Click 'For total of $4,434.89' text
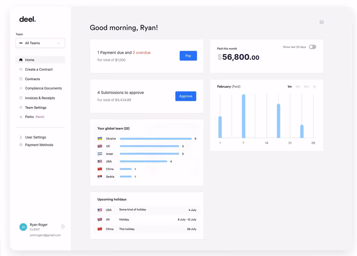The width and height of the screenshot is (357, 256). pyautogui.click(x=114, y=100)
